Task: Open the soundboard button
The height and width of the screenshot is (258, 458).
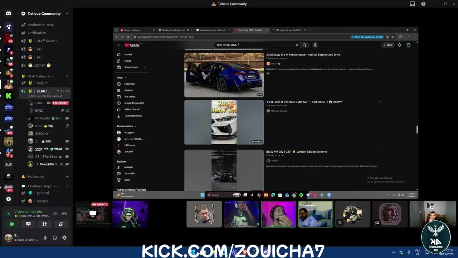Action: pos(61,224)
